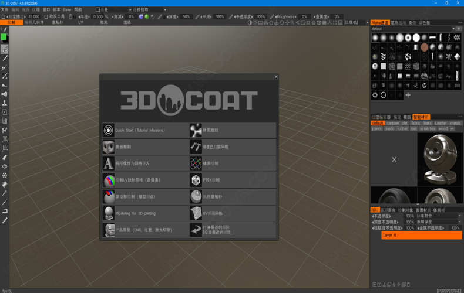Add a new layer with the plus icon

pyautogui.click(x=374, y=284)
